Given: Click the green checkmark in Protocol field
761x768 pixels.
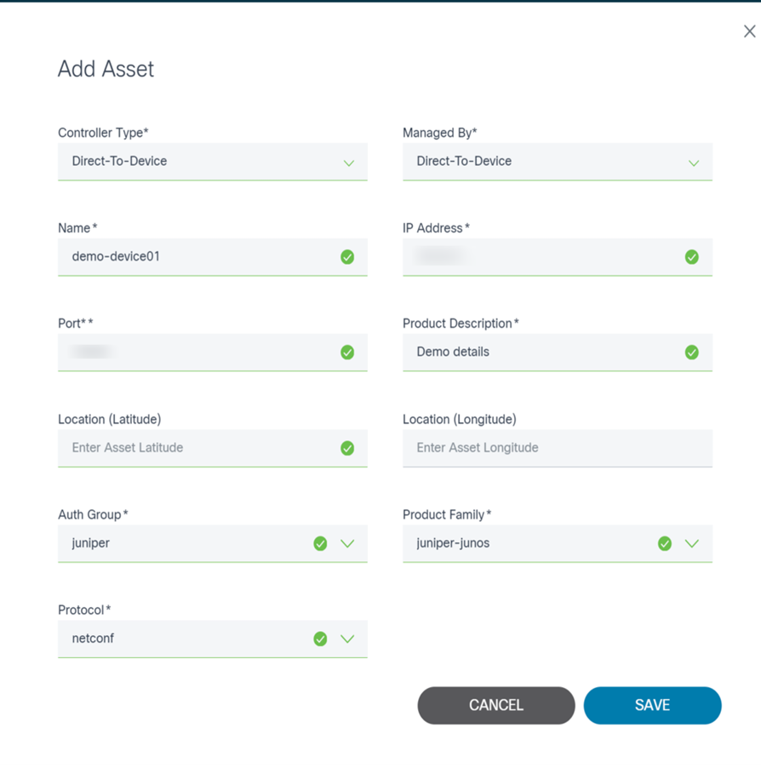Looking at the screenshot, I should point(320,639).
